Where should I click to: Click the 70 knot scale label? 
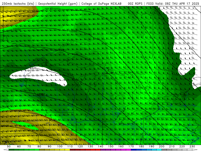point(29,146)
